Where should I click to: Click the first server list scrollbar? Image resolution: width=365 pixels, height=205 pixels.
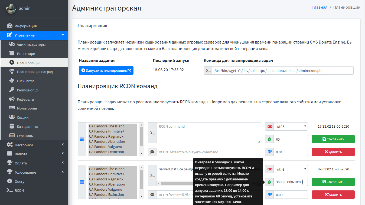pos(141,139)
